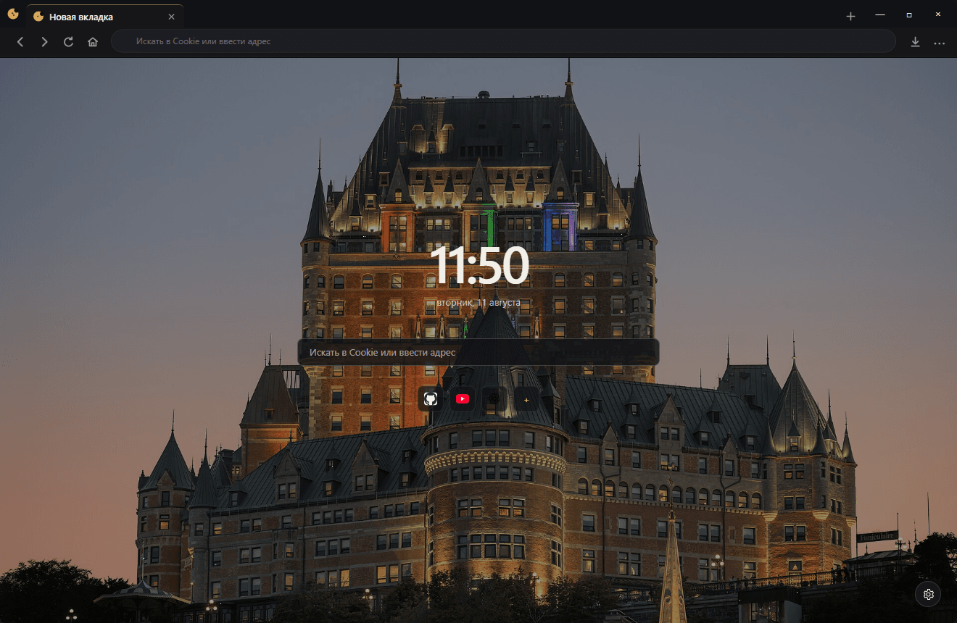This screenshot has width=957, height=623.
Task: Open the three-dots browser menu
Action: 940,43
